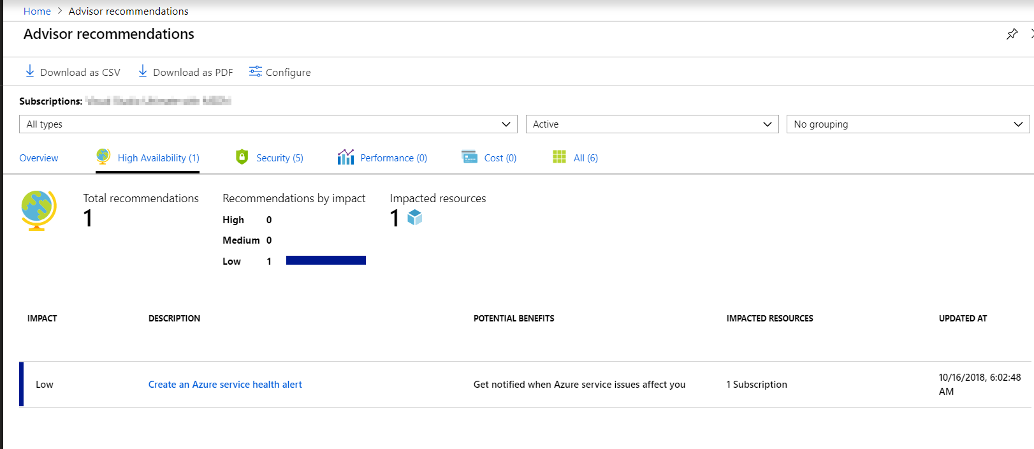Screen dimensions: 1034x449
Task: Click the Low impact cell in the row
Action: [x=45, y=385]
